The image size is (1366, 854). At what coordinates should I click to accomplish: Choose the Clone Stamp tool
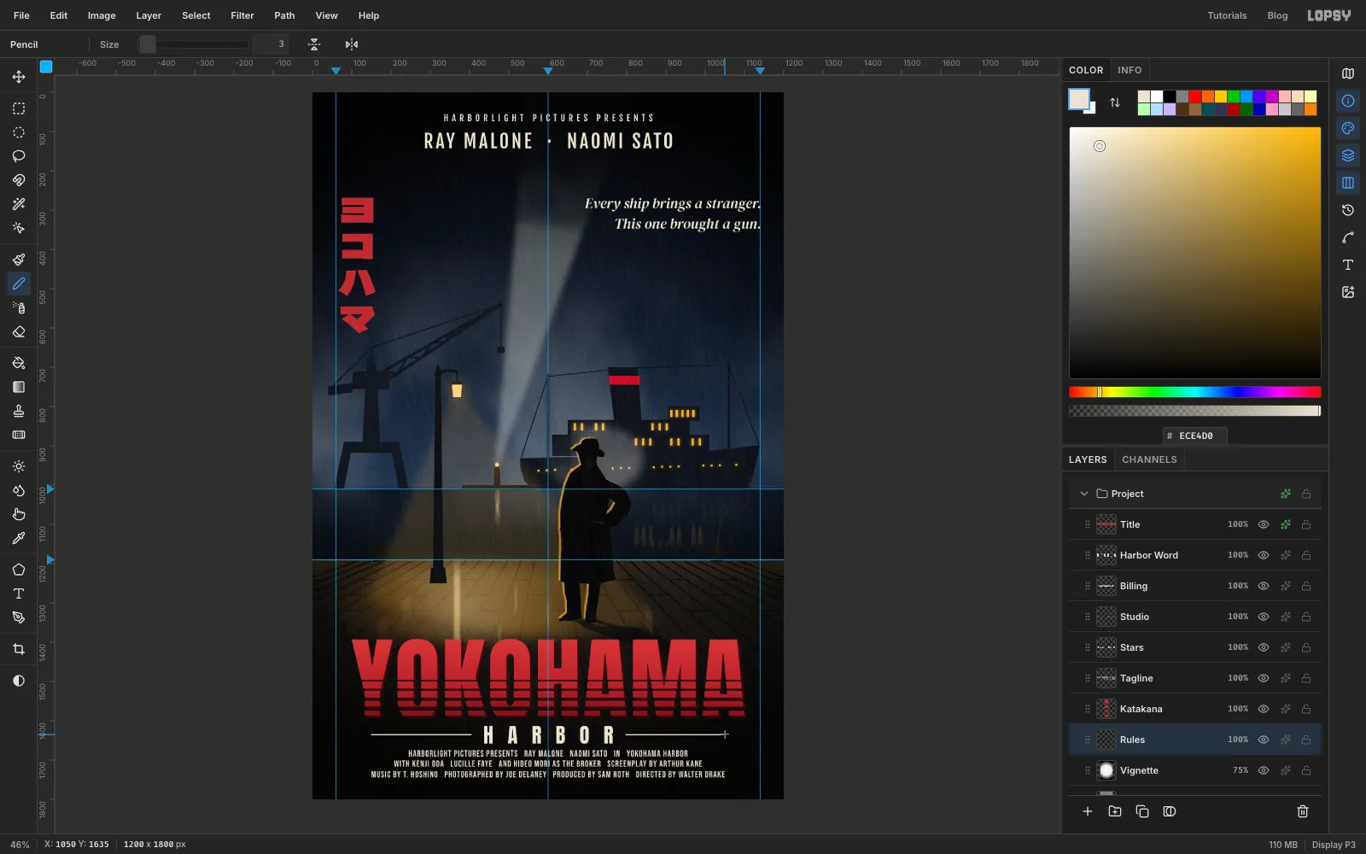click(19, 411)
